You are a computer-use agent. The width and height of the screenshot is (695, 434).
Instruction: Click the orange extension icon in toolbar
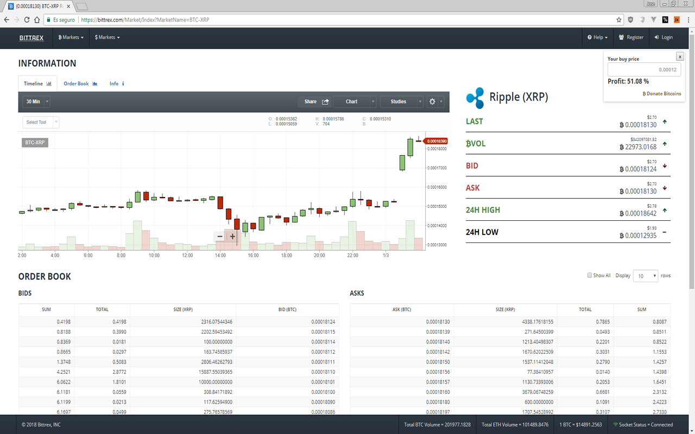coord(677,20)
